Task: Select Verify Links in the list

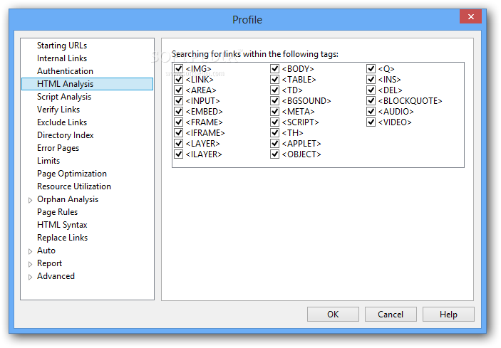Action: (58, 110)
